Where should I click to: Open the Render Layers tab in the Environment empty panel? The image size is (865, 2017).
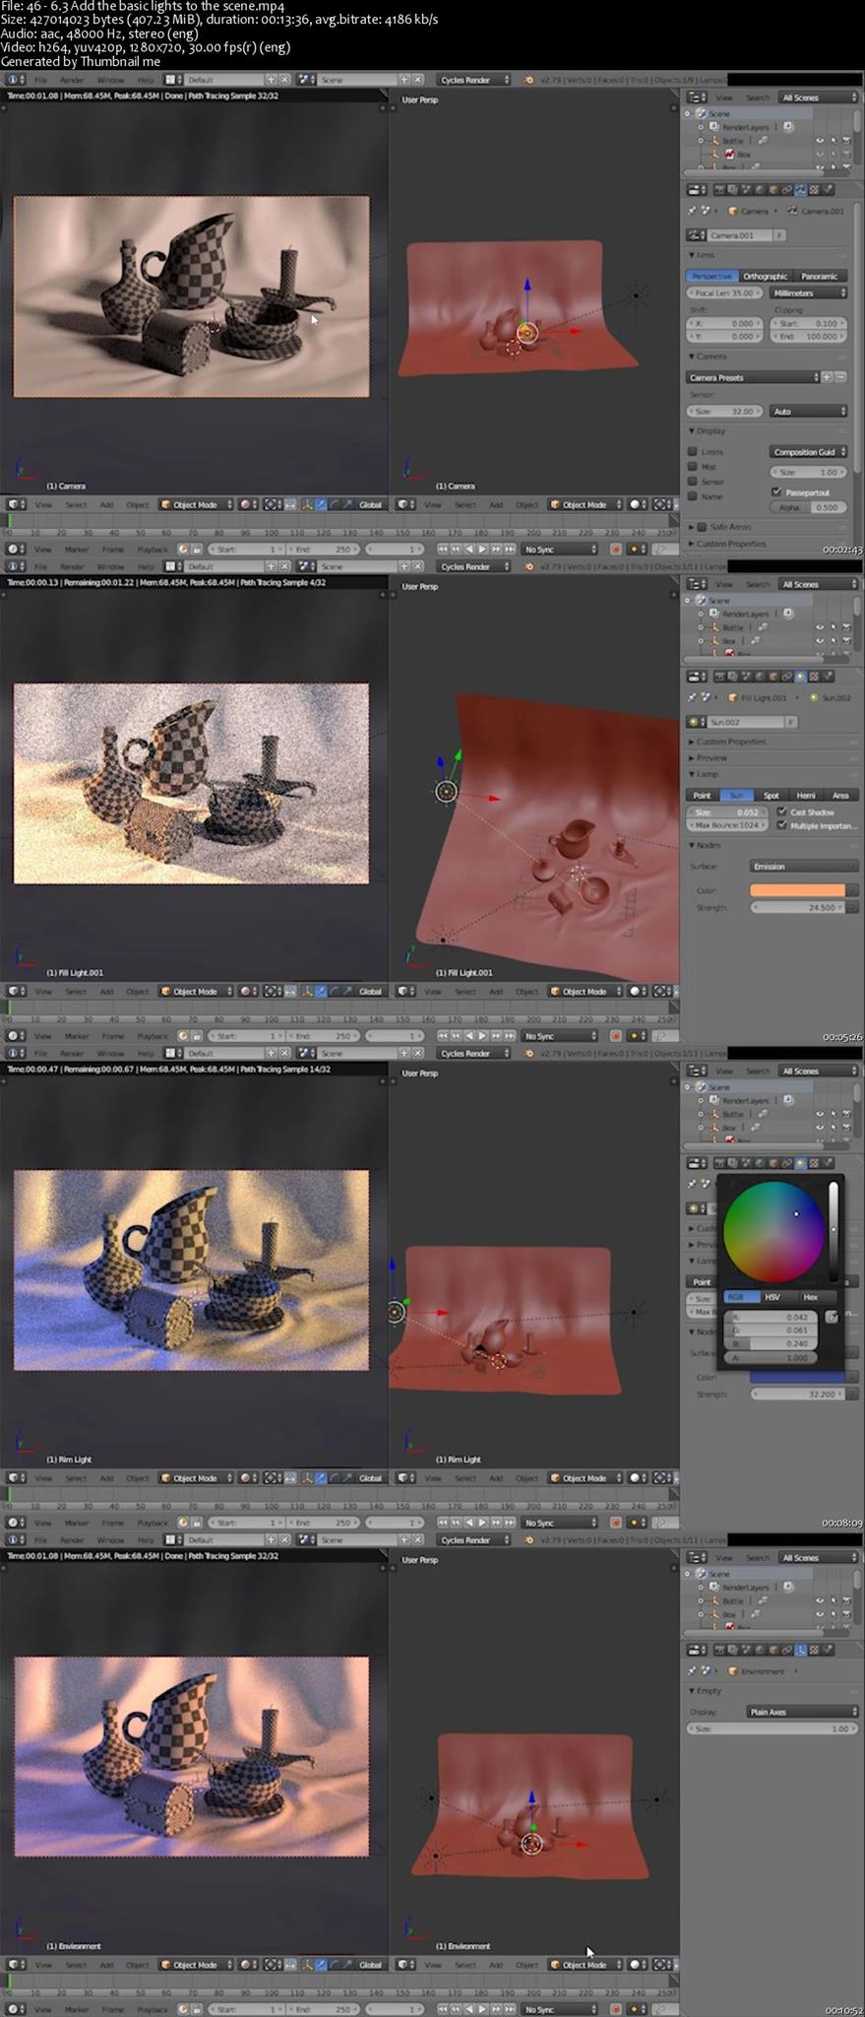[733, 1650]
